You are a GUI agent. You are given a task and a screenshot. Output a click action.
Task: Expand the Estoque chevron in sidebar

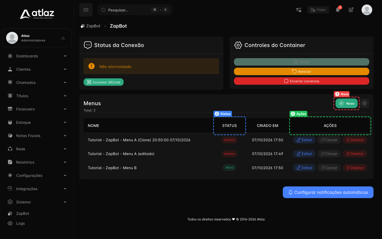click(x=65, y=122)
